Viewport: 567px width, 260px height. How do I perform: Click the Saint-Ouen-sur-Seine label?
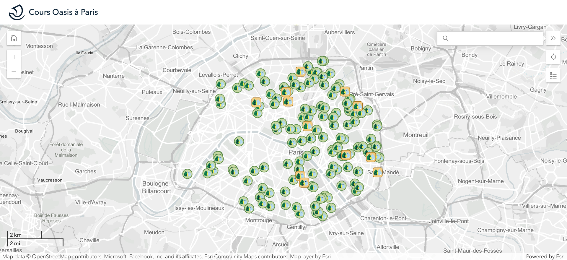278,38
